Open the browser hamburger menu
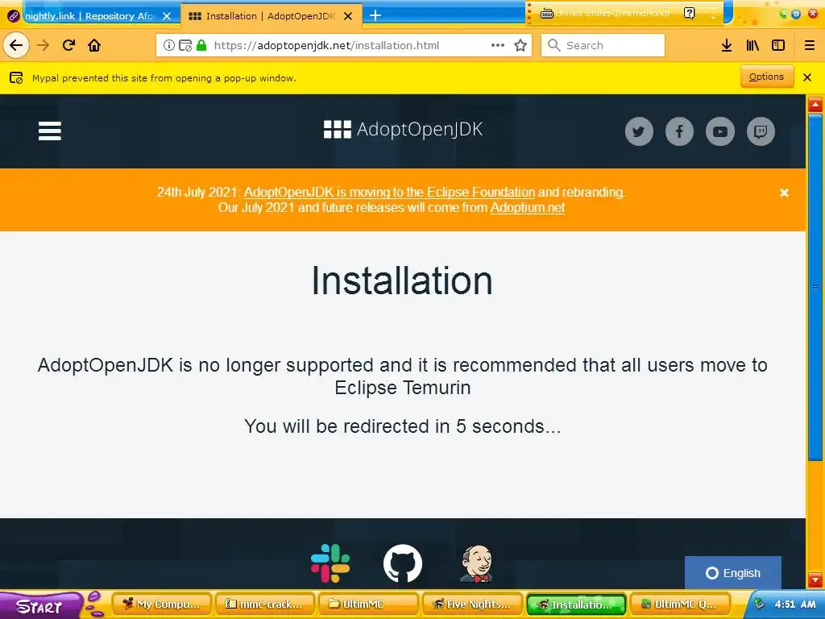 [x=810, y=45]
